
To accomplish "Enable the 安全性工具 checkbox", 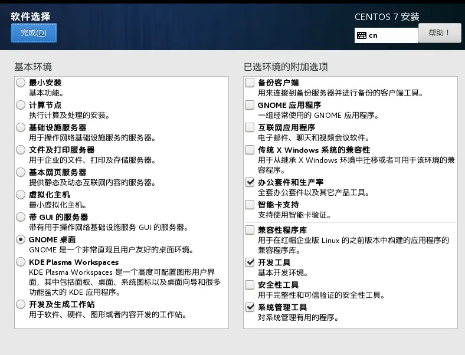I will pyautogui.click(x=250, y=285).
